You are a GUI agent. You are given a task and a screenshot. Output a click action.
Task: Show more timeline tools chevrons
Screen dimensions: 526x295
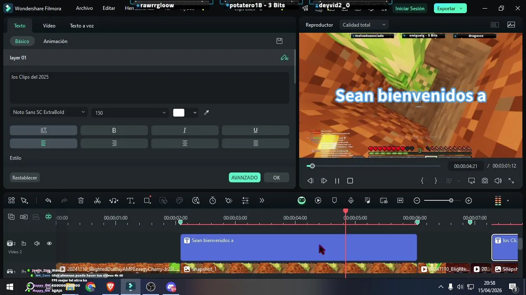(x=262, y=200)
